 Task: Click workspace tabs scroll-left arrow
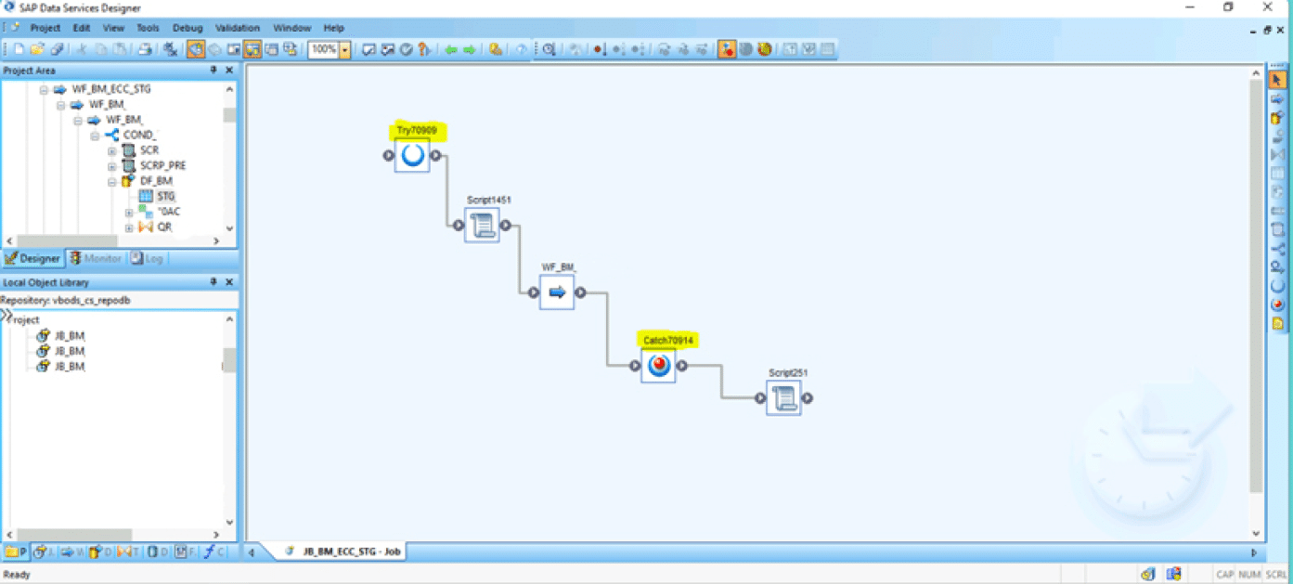[x=251, y=552]
